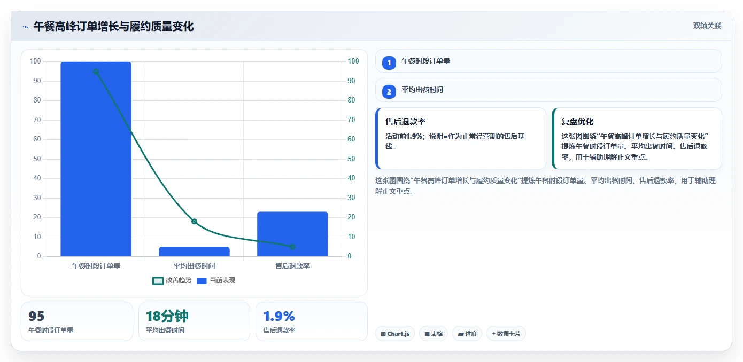Click the title 午餐高峰订单增长与履约质量变化
Viewport: 743px width, 362px height.
coord(113,27)
